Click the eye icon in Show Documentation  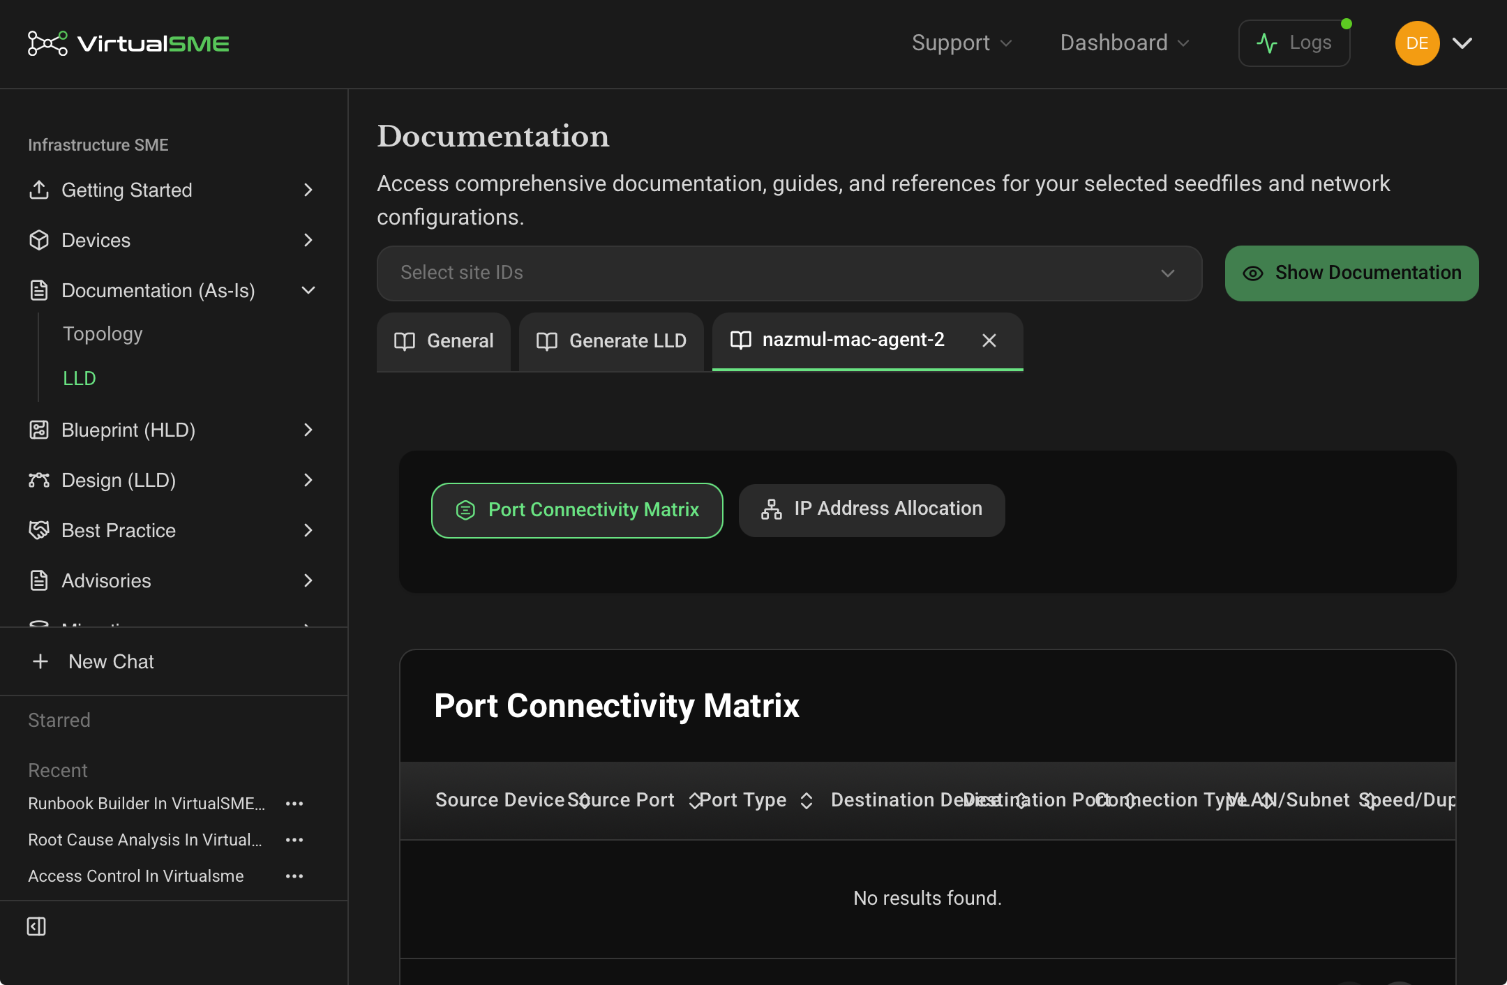pos(1253,273)
